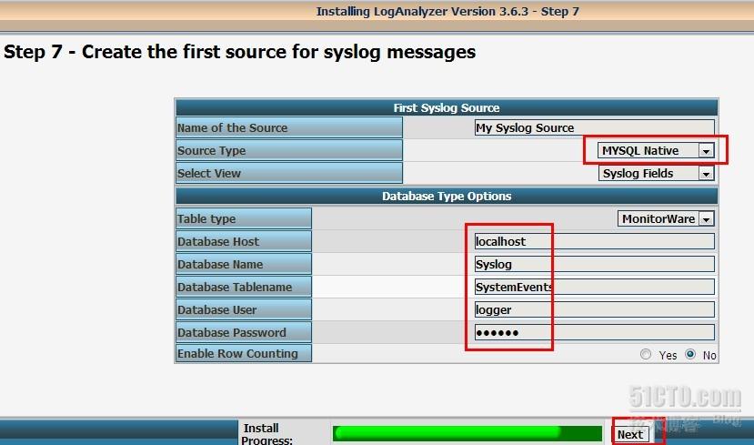Select No for Enable Row Counting
754x445 pixels.
(x=690, y=355)
